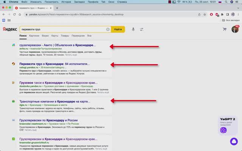Click the 2gis.ru green URL
Viewport: 242px width, 151px height.
tap(23, 105)
